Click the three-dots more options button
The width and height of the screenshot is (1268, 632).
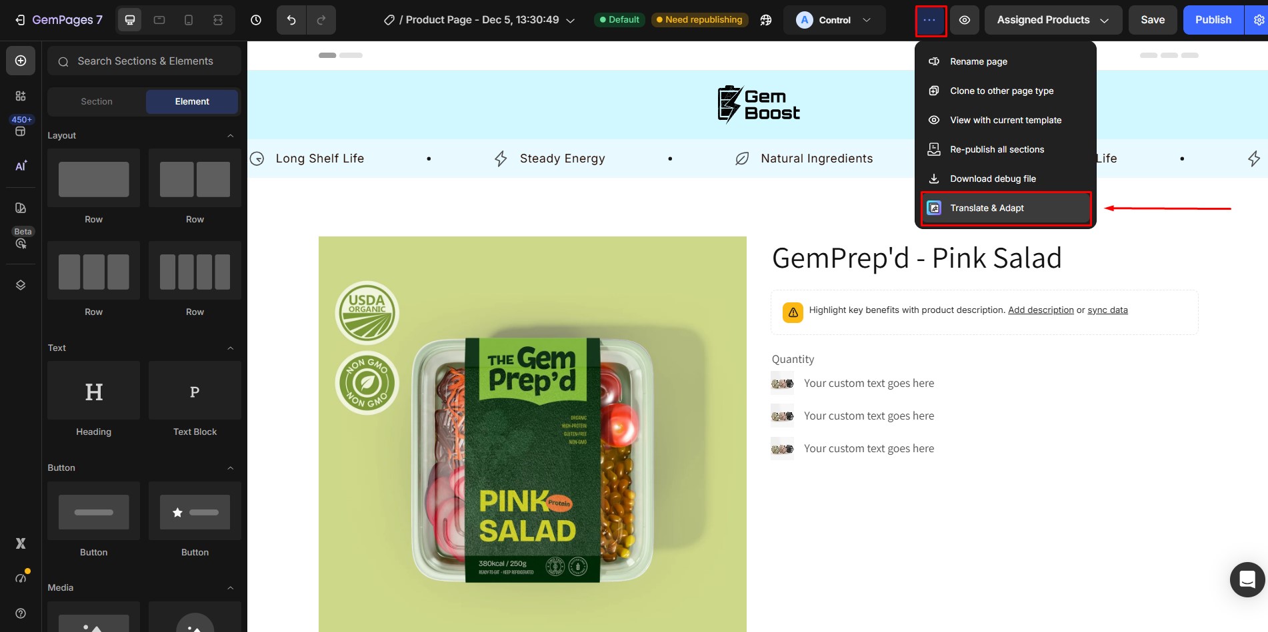(x=930, y=20)
